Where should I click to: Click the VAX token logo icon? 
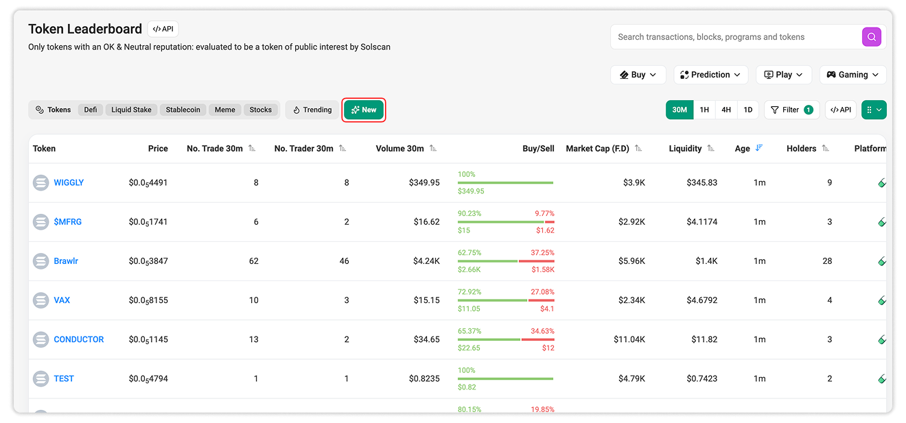click(x=41, y=300)
